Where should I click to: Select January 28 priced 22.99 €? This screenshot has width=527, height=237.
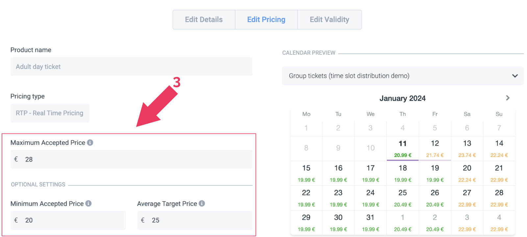pos(499,198)
